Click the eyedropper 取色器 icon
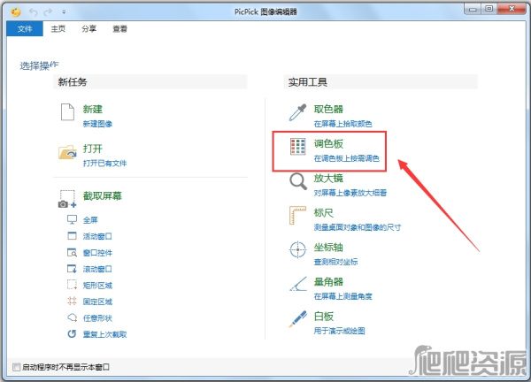The height and width of the screenshot is (382, 531). pos(297,112)
